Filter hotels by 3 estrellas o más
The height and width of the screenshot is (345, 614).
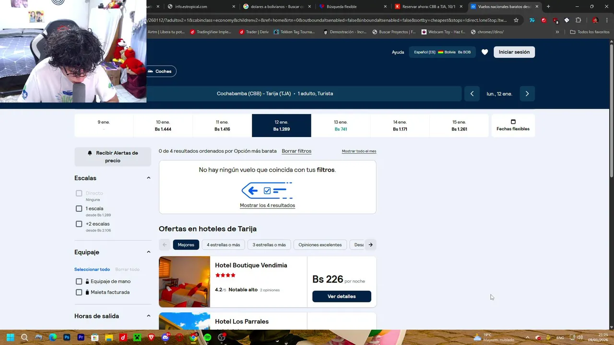(269, 245)
